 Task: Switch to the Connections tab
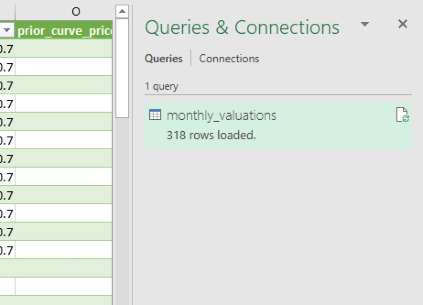(229, 59)
